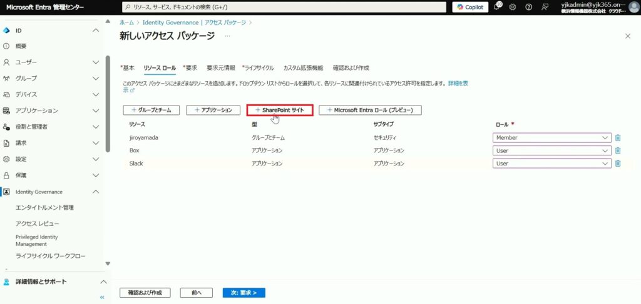Click the Identity Governance sidebar icon

6,192
